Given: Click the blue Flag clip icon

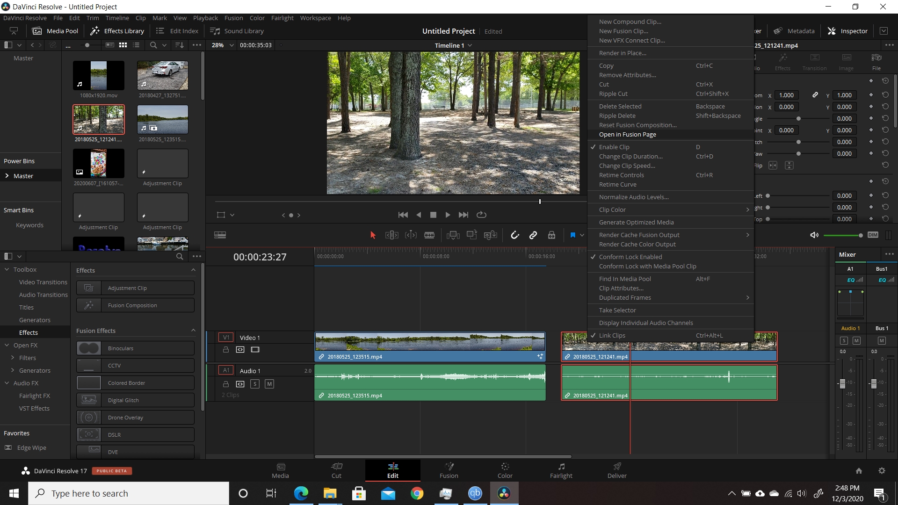Looking at the screenshot, I should [x=572, y=235].
